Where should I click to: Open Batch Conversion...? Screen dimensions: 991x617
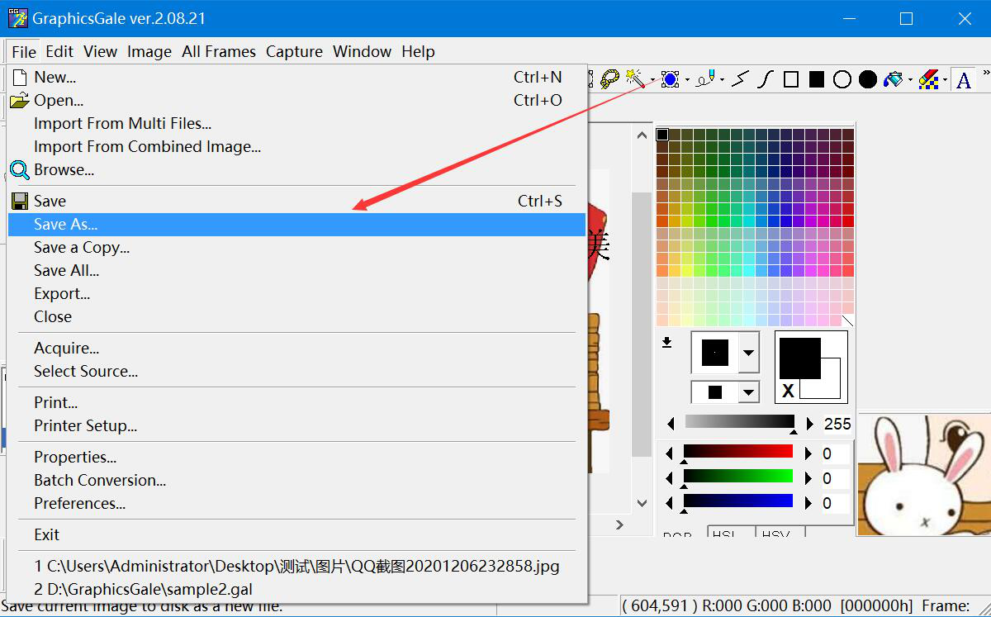pos(297,481)
